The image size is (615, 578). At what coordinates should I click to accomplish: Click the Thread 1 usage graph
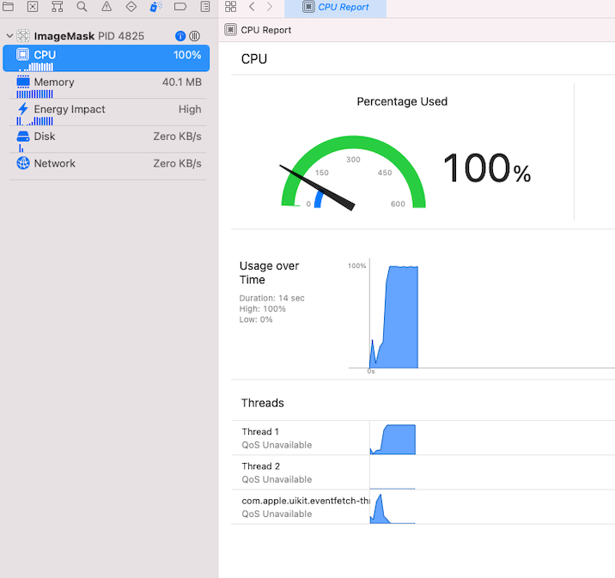[393, 439]
